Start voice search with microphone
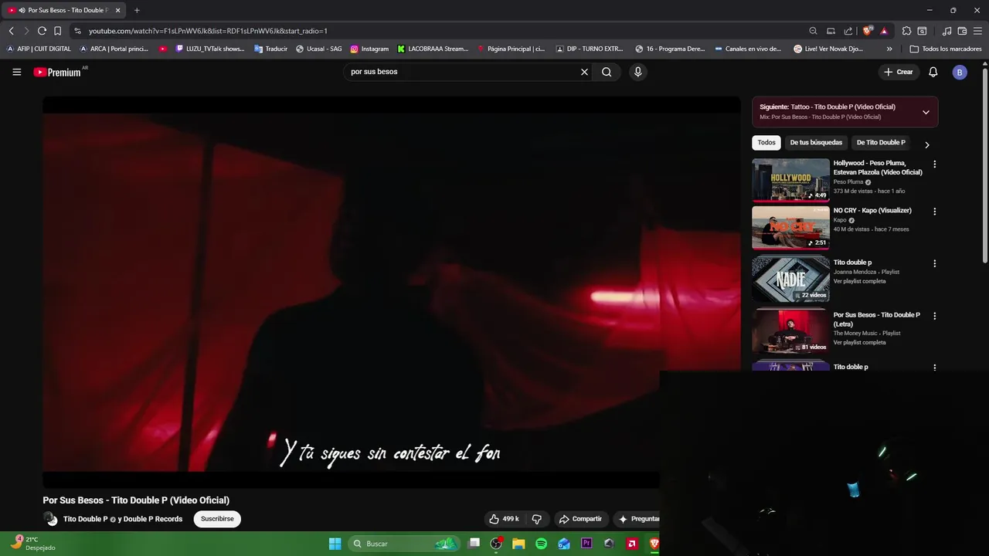Image resolution: width=989 pixels, height=556 pixels. (x=637, y=72)
